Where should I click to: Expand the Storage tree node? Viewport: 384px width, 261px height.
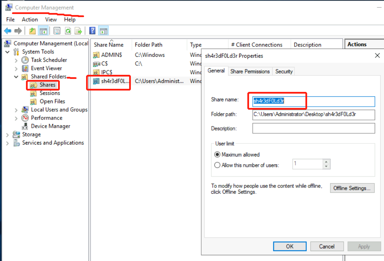coord(8,135)
